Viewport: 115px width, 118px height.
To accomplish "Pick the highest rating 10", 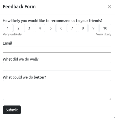I will 105,28.
